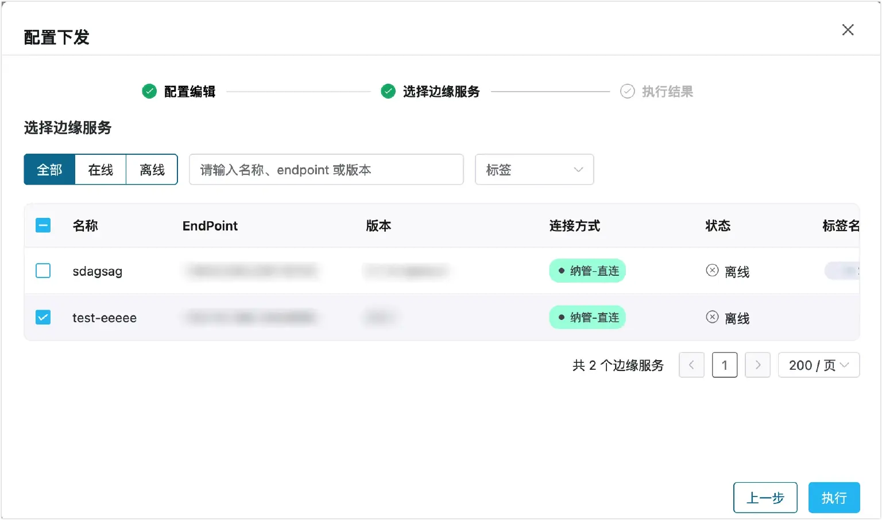The height and width of the screenshot is (520, 882).
Task: Uncheck the test-eeeee row checkbox
Action: tap(43, 317)
